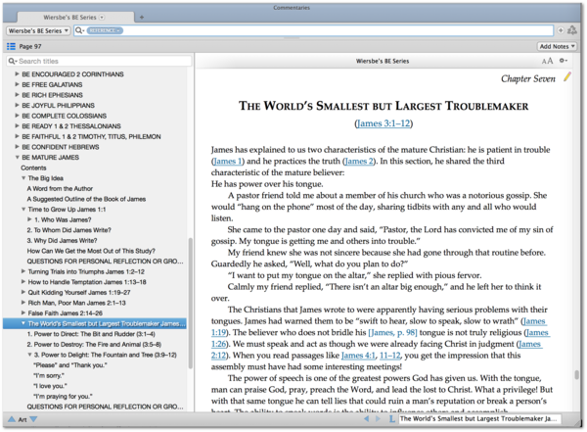
Task: Open the James 1 link in the first paragraph
Action: click(227, 162)
